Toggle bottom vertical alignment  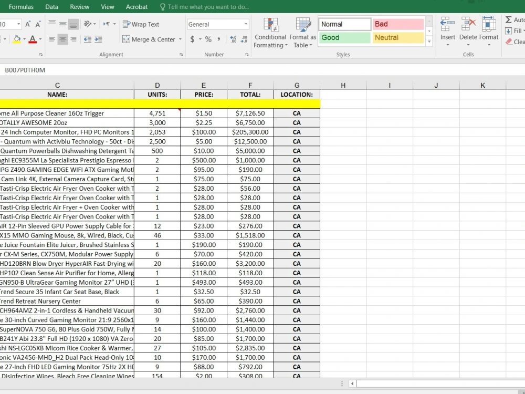click(73, 24)
